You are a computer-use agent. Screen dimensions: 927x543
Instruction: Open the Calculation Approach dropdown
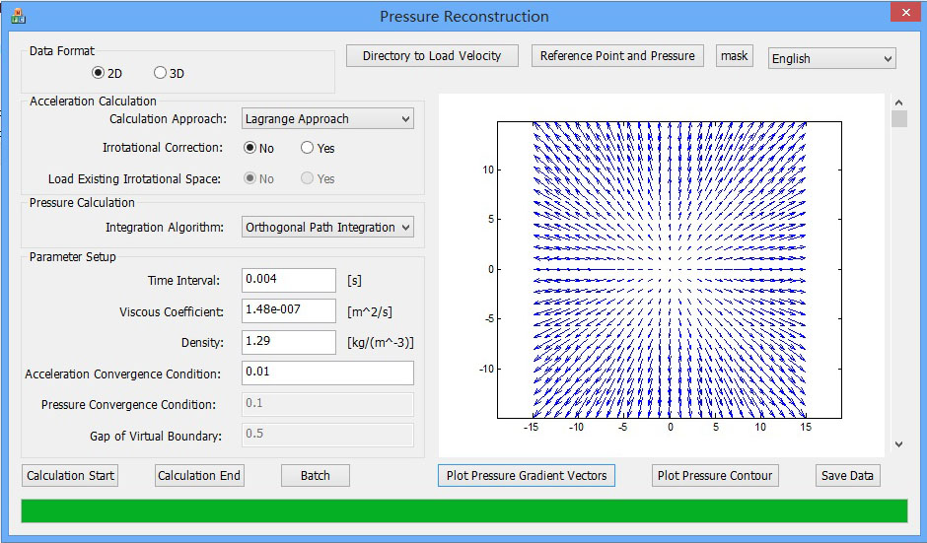(x=327, y=119)
